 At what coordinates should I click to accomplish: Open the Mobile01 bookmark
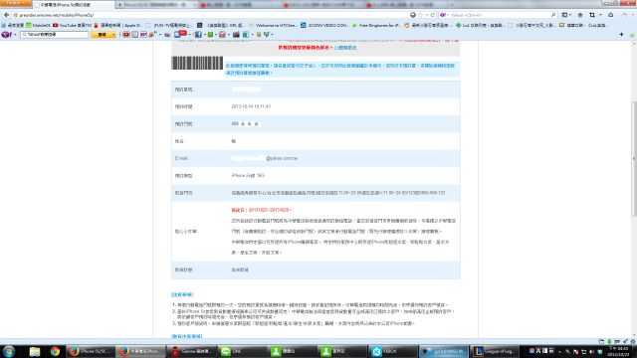[x=38, y=25]
